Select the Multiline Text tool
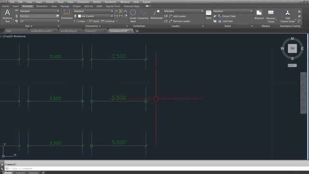Viewport: 309px width, 174px height. pos(7,15)
